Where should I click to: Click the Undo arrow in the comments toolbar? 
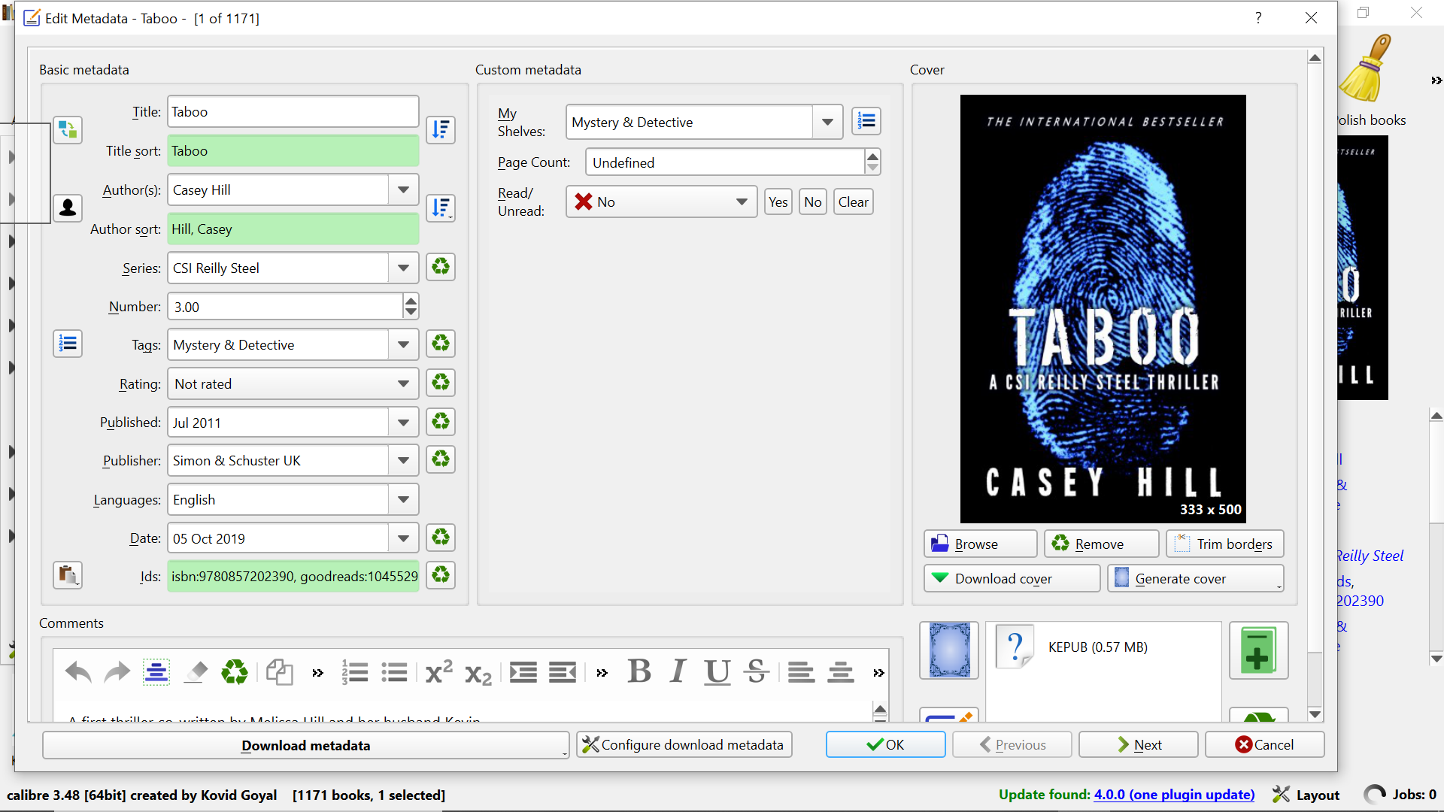78,671
